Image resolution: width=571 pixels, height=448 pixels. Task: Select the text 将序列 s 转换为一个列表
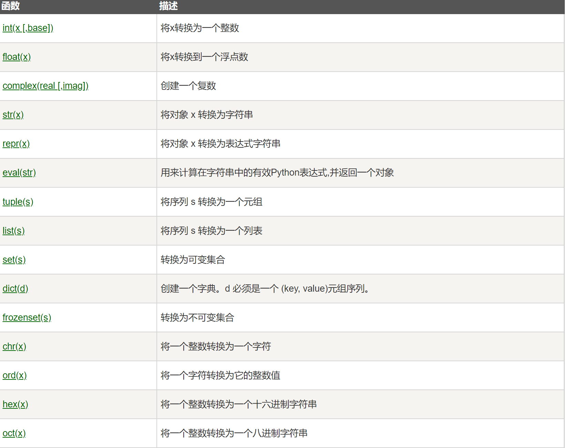pyautogui.click(x=212, y=231)
